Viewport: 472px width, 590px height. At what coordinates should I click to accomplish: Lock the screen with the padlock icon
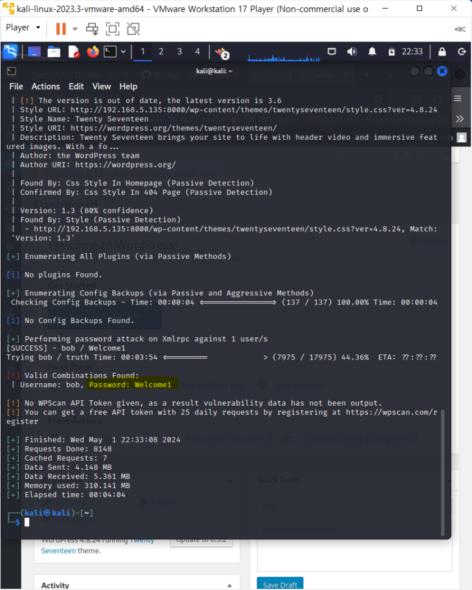click(442, 51)
